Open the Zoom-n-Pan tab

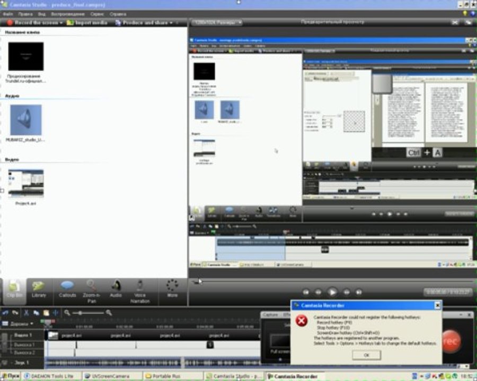pos(91,292)
